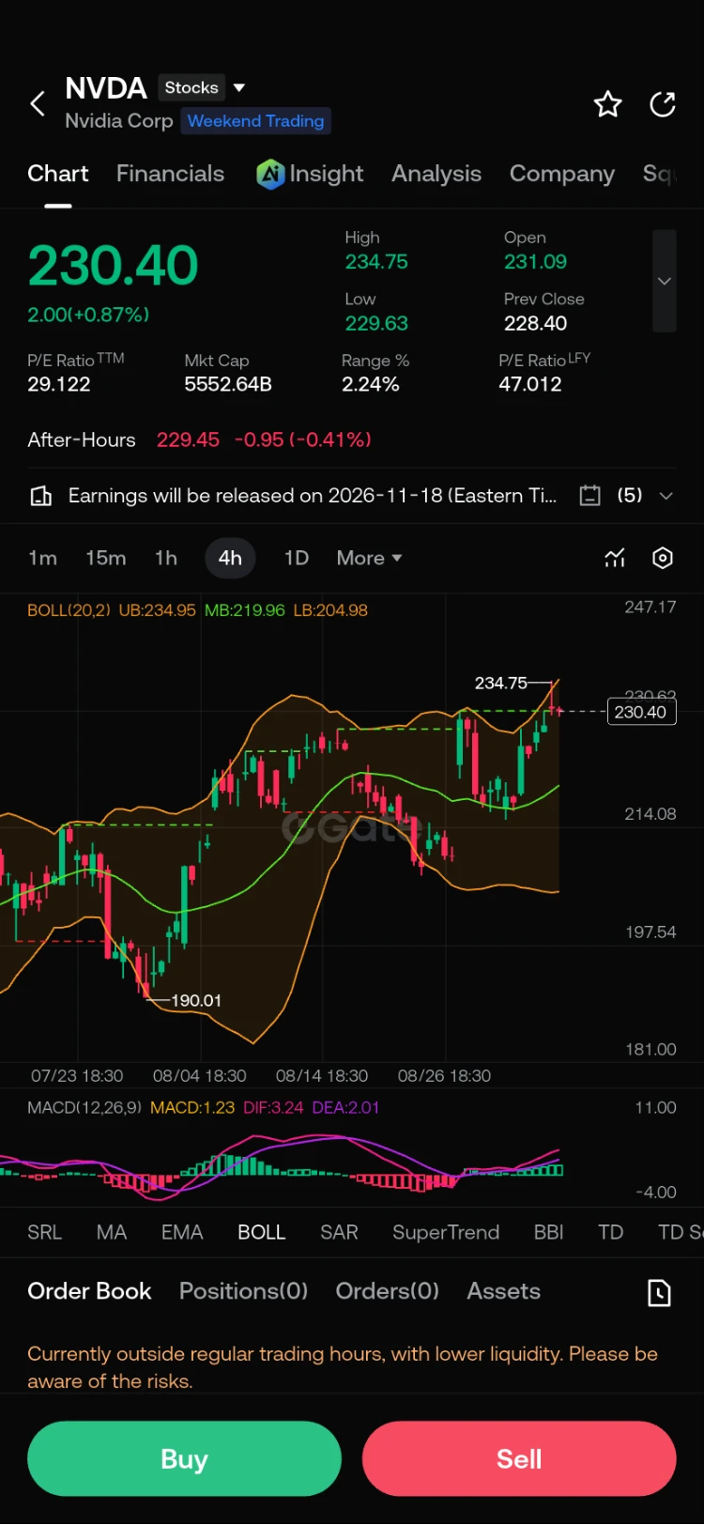Tap the After-Hours price 229.45

[188, 439]
